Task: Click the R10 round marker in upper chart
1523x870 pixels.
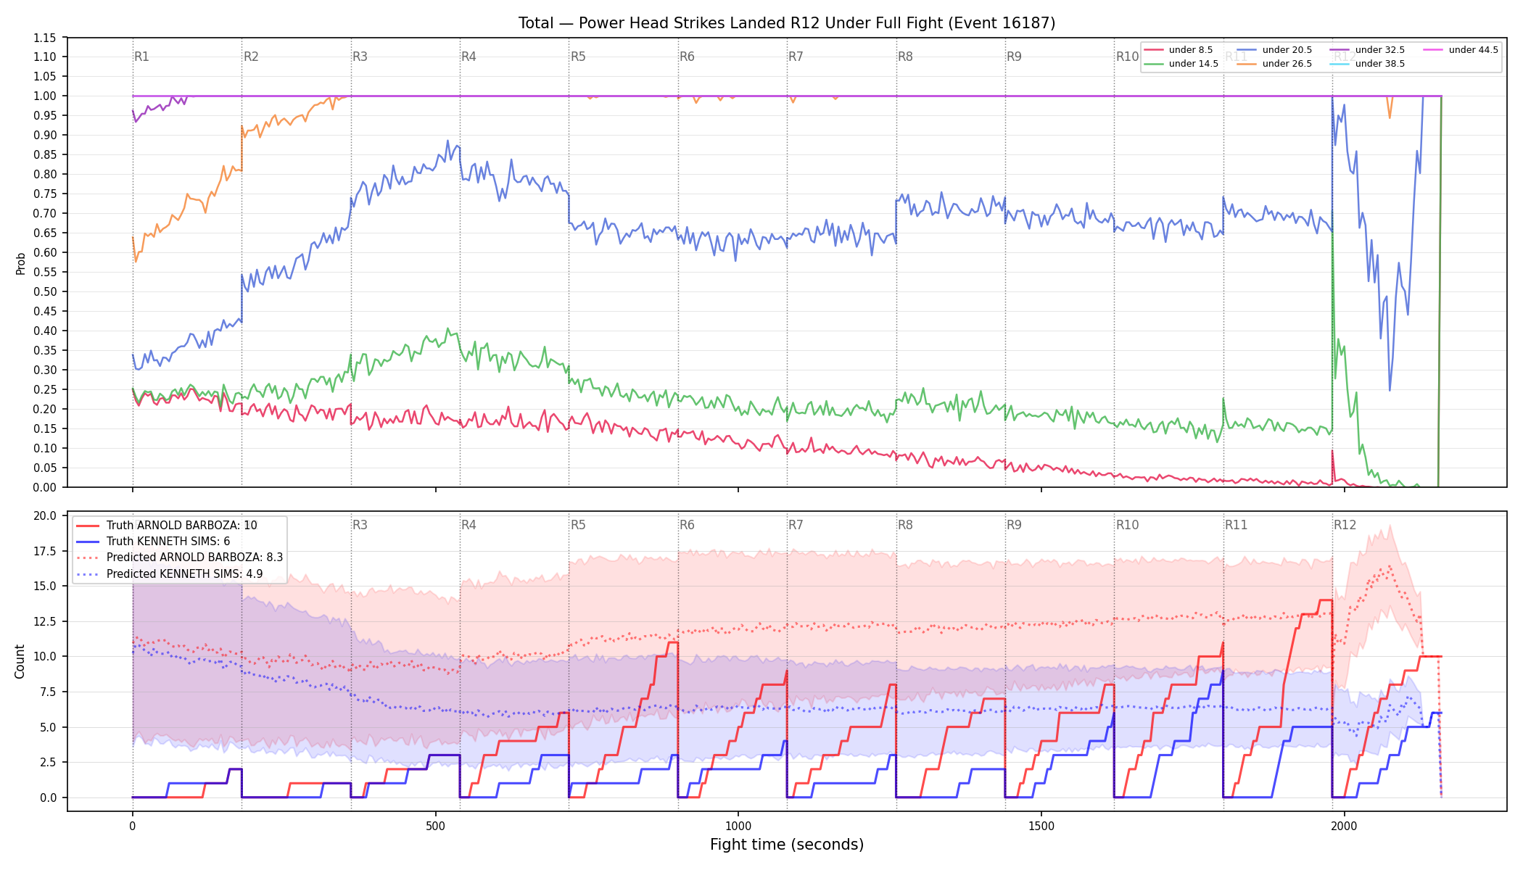Action: tap(1127, 57)
